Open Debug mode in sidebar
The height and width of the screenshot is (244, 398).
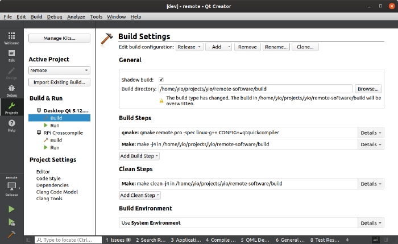pyautogui.click(x=11, y=90)
